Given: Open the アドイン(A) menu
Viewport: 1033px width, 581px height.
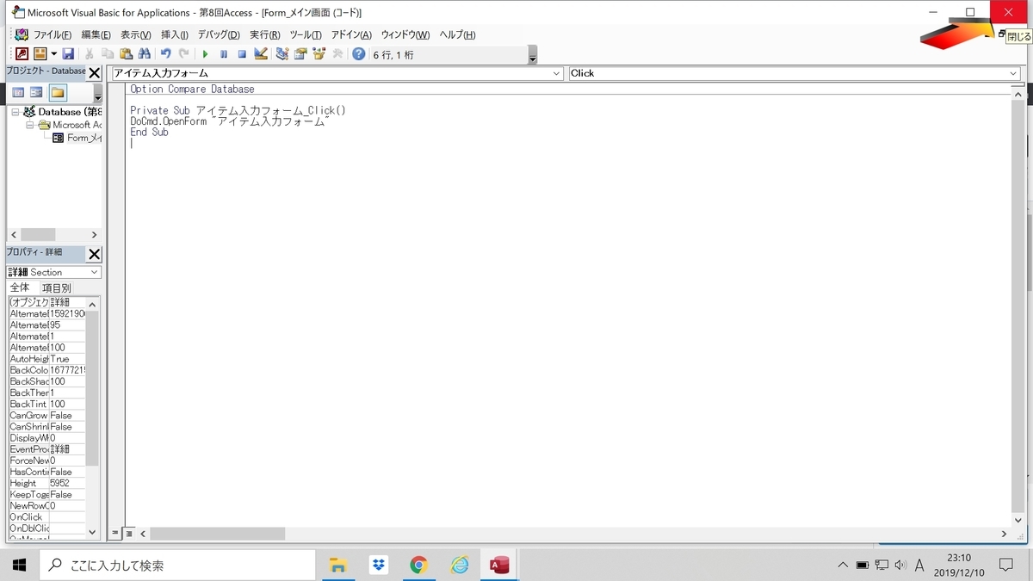Looking at the screenshot, I should tap(351, 34).
